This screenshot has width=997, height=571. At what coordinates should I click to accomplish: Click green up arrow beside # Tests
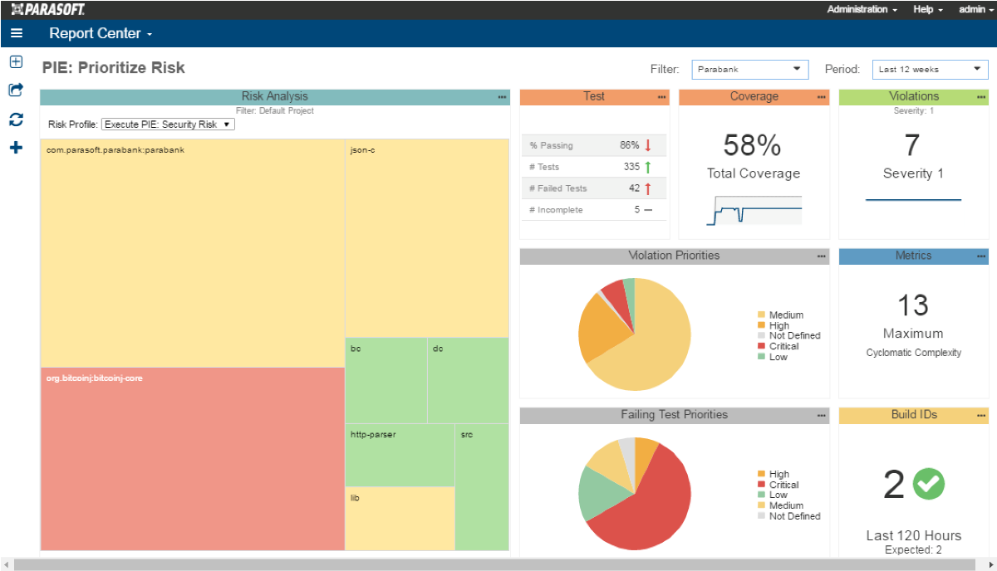coord(648,167)
